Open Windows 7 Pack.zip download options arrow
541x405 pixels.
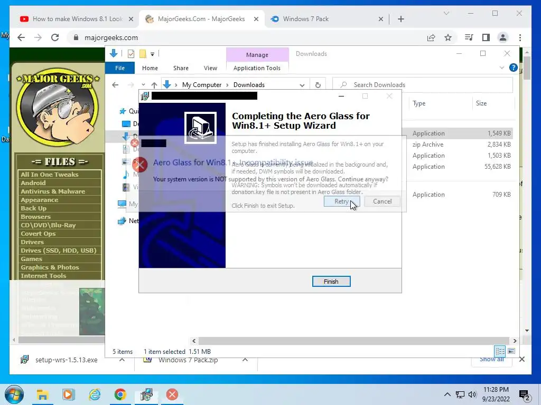pos(245,360)
